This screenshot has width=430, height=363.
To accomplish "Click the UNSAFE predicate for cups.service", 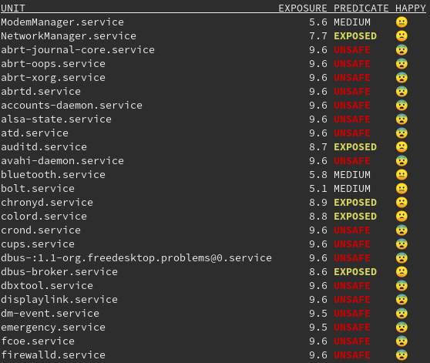I will pyautogui.click(x=352, y=244).
